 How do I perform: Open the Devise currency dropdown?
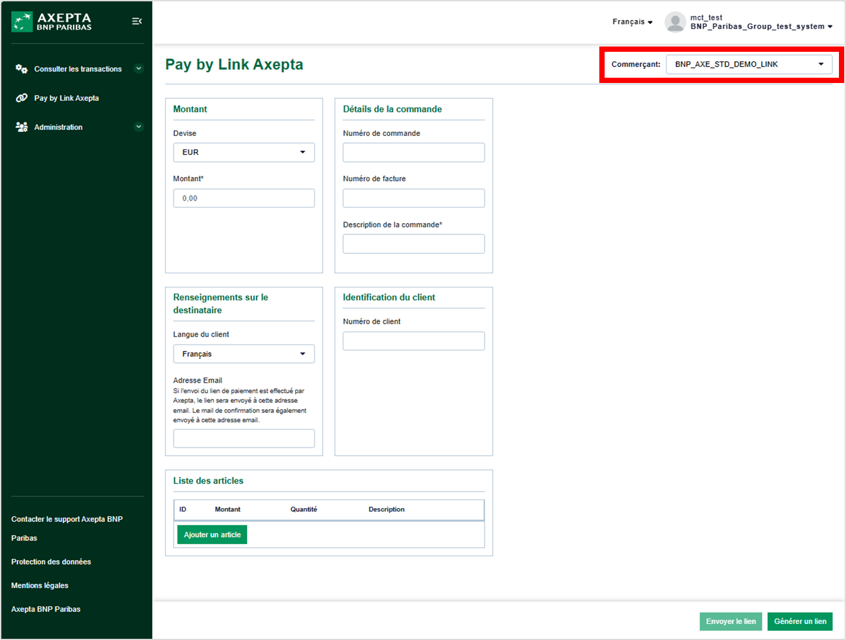pos(244,152)
